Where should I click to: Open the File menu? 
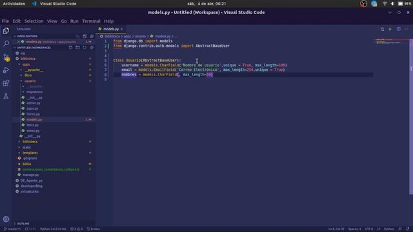pos(5,21)
